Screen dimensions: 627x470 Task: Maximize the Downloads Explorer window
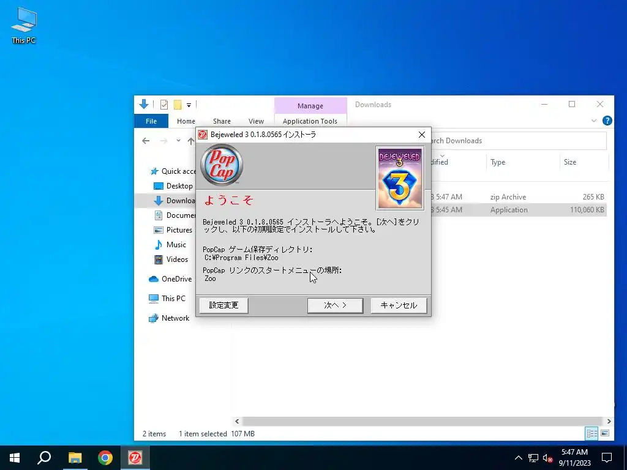572,104
